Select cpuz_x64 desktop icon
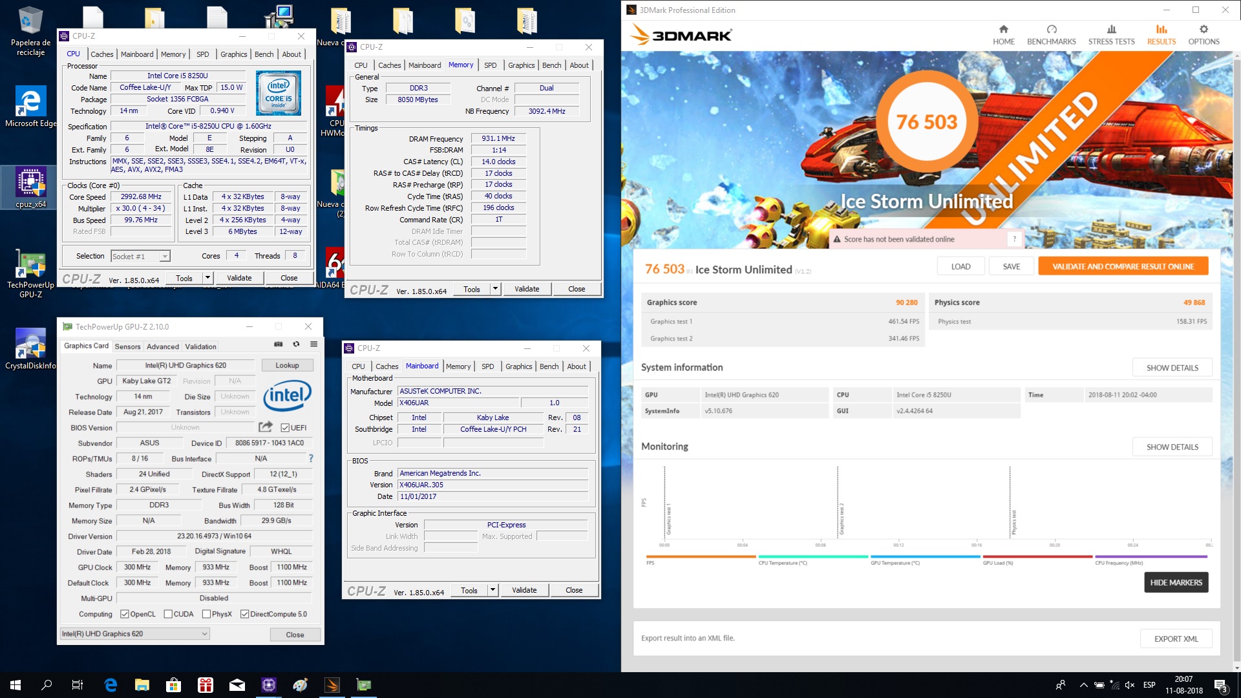 click(30, 187)
